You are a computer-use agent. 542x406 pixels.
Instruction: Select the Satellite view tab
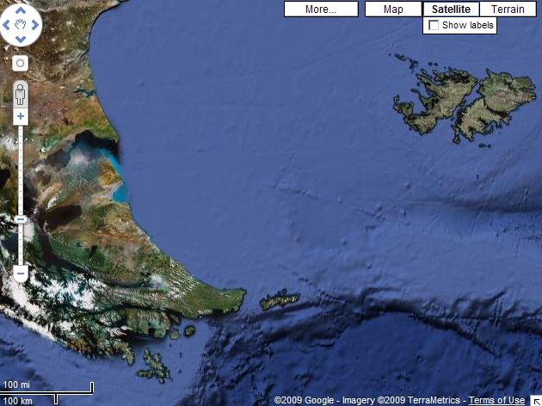451,9
